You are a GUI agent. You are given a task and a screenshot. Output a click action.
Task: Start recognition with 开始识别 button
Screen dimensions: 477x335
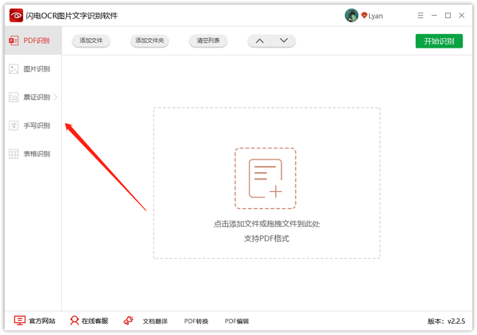[x=439, y=41]
